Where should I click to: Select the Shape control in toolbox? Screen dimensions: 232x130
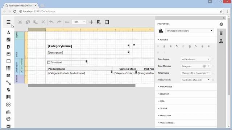coord(8,90)
